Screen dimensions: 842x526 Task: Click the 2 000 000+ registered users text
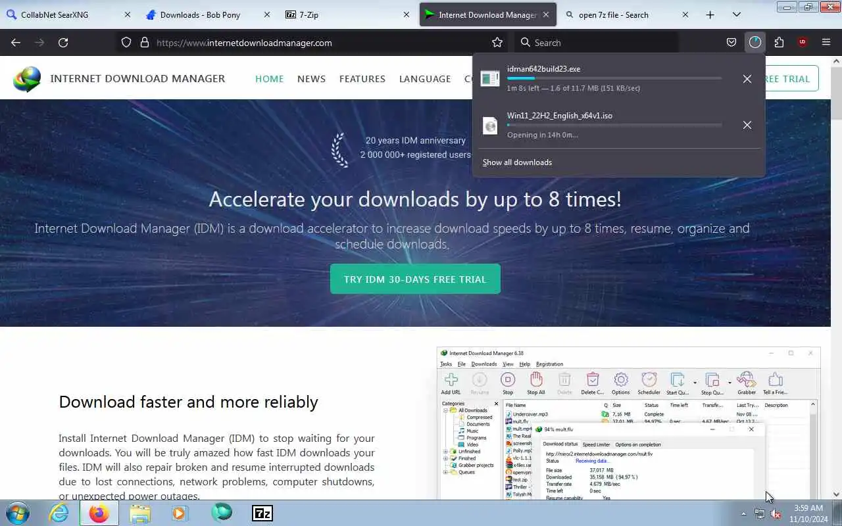(415, 155)
